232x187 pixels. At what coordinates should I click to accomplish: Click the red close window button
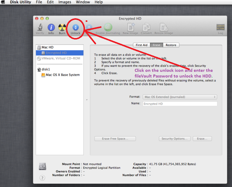(37, 19)
